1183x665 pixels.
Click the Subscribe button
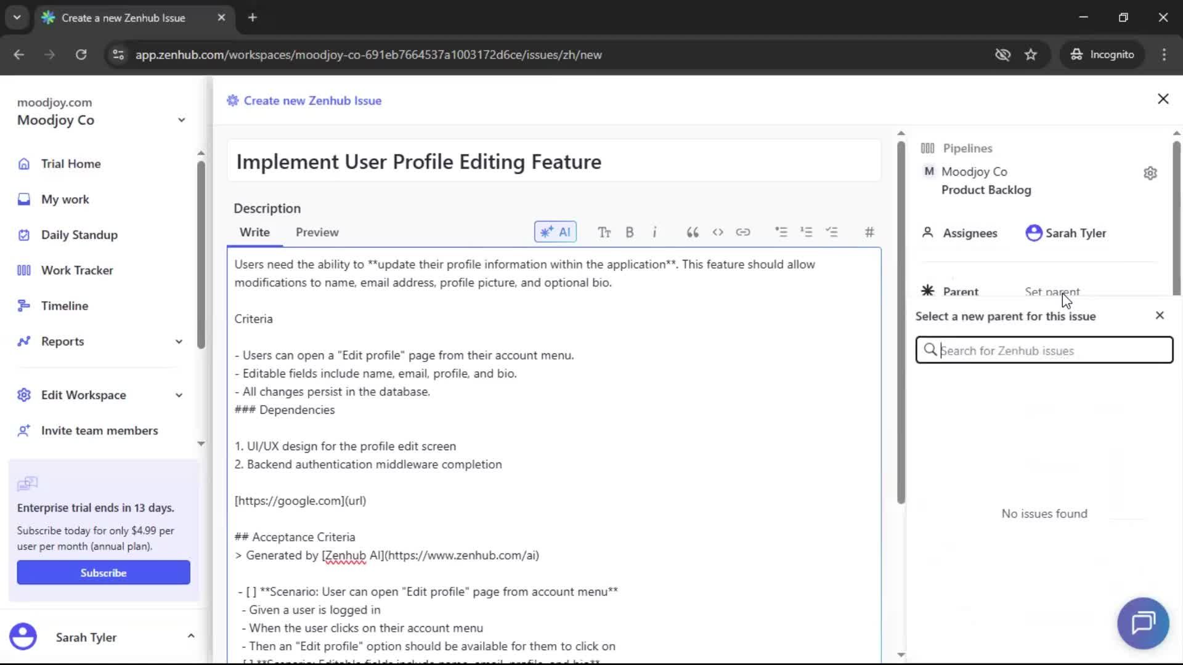coord(103,572)
